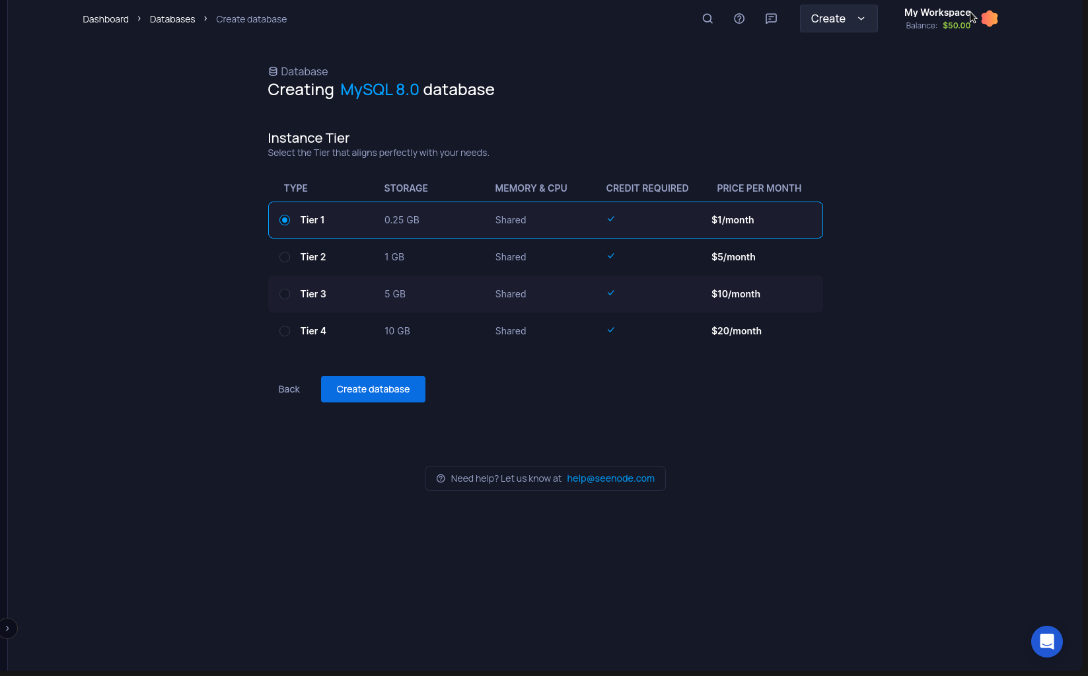Click Shared in the Tier 4 row

coord(511,331)
